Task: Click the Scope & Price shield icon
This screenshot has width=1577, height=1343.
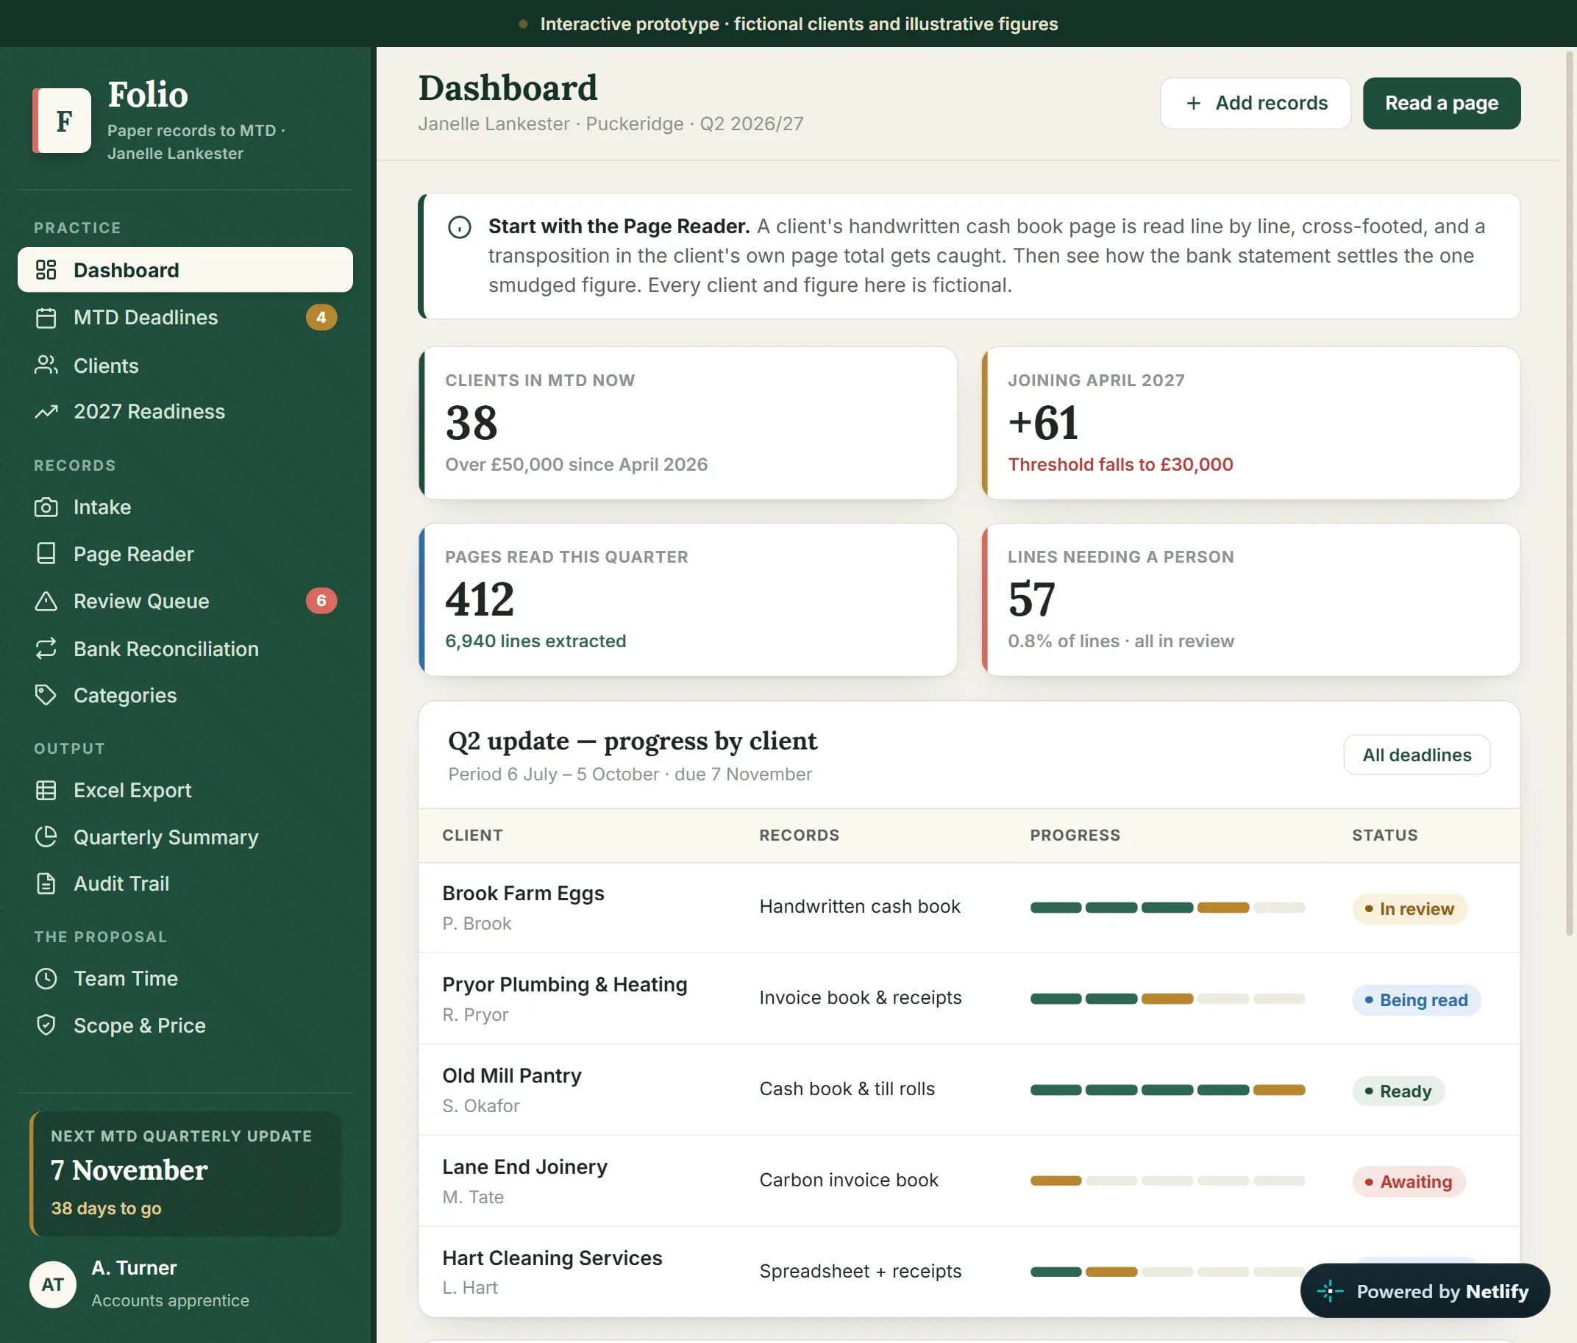Action: point(46,1026)
